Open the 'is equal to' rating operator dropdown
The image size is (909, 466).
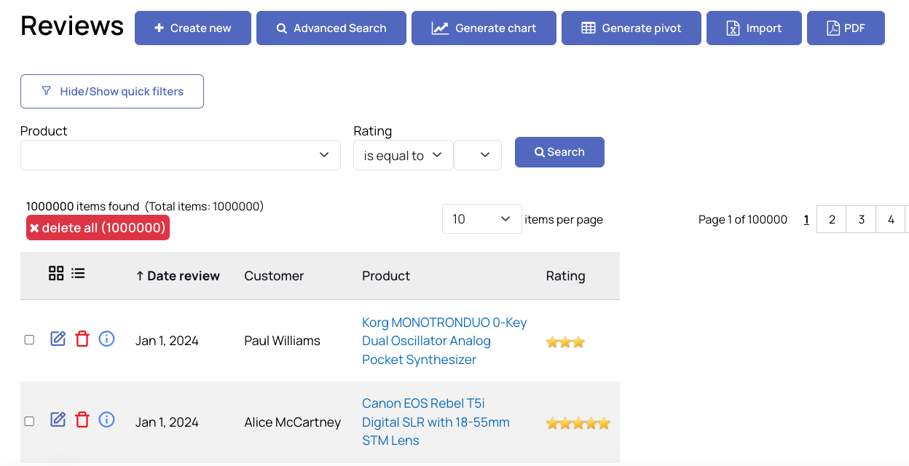click(403, 155)
